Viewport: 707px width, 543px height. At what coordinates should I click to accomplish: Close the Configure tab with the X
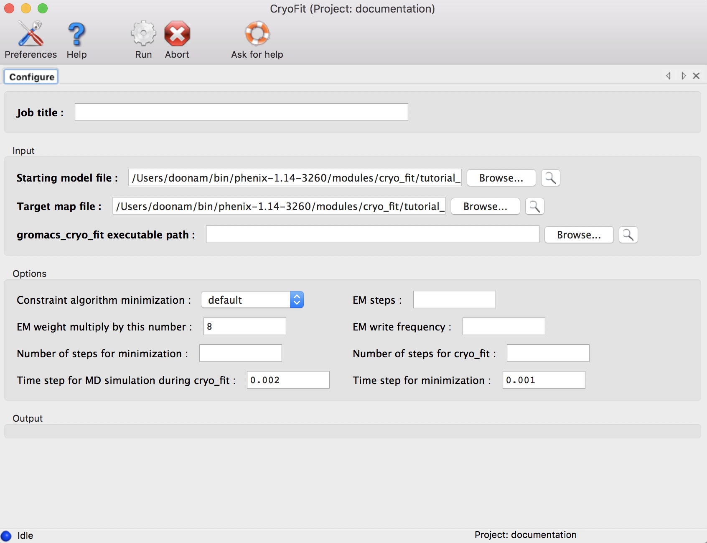click(x=697, y=76)
